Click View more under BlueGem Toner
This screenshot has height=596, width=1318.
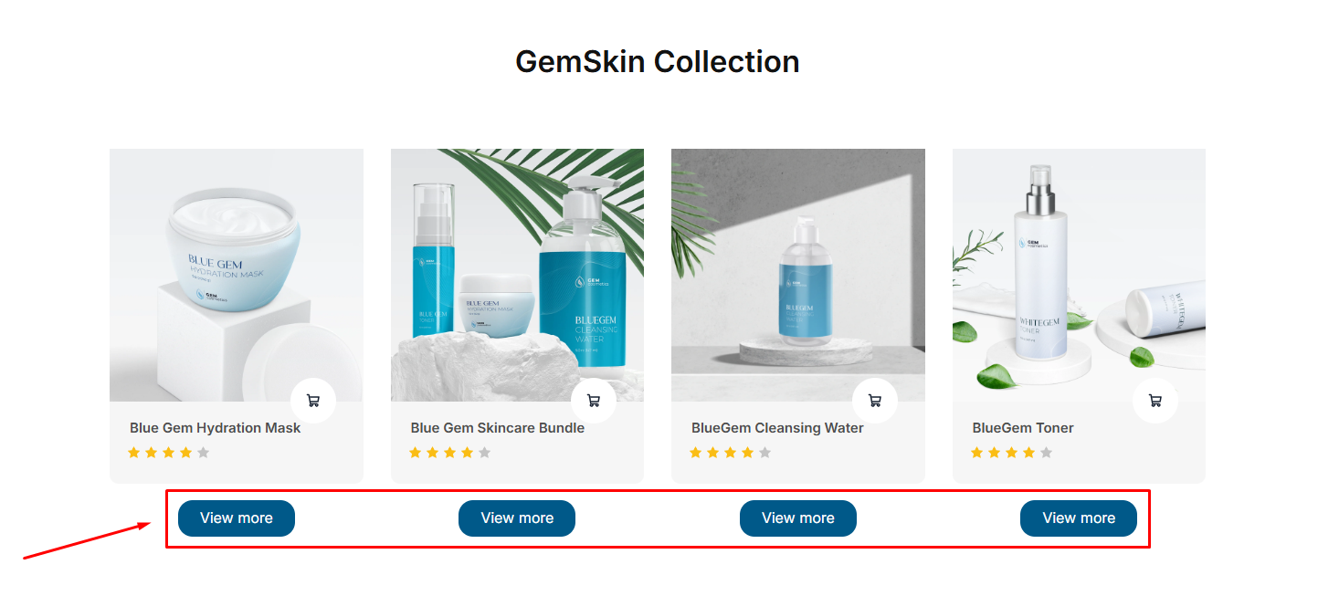(1079, 518)
